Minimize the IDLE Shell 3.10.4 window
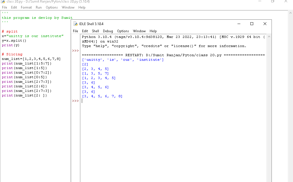 pyautogui.click(x=238, y=24)
